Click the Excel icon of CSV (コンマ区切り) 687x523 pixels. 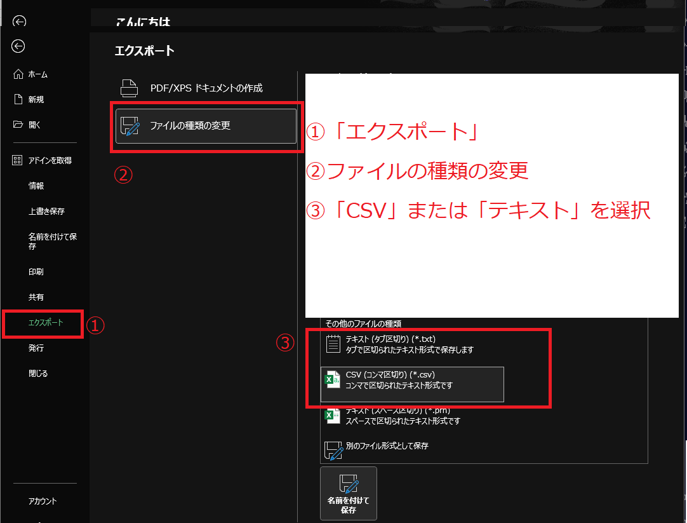[x=333, y=379]
